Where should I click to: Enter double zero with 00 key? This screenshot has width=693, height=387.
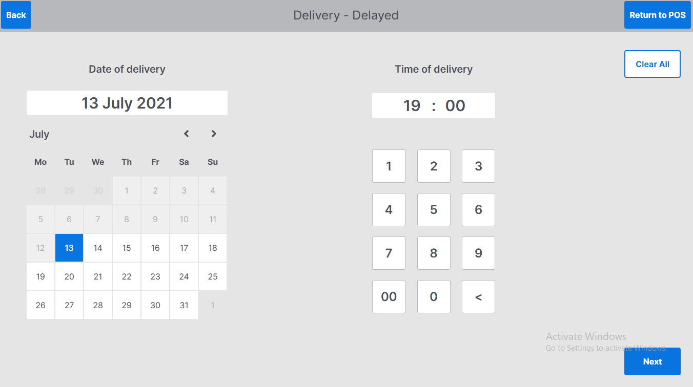(x=389, y=296)
